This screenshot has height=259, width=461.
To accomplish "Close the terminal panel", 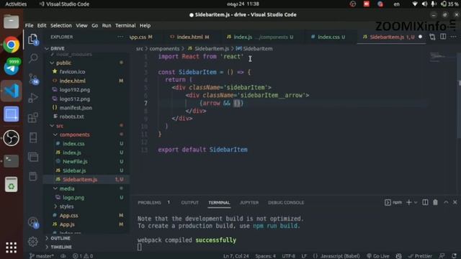I will click(x=455, y=202).
